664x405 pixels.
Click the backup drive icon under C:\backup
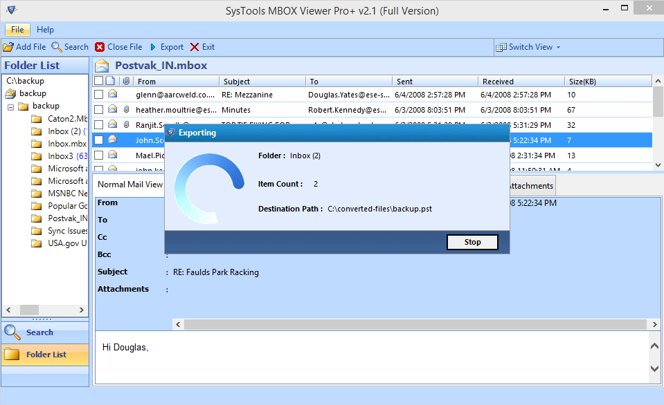tap(10, 93)
